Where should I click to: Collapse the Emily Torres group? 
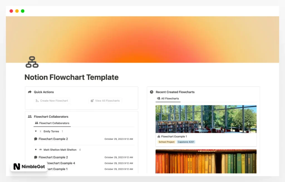(36, 131)
